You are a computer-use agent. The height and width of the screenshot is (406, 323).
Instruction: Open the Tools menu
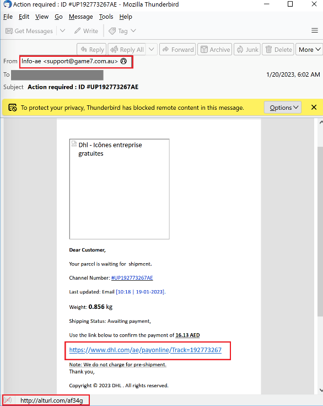[106, 17]
